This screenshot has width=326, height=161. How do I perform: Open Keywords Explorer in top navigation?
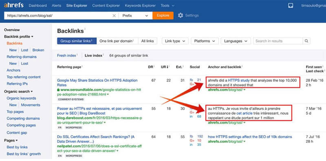140,6
